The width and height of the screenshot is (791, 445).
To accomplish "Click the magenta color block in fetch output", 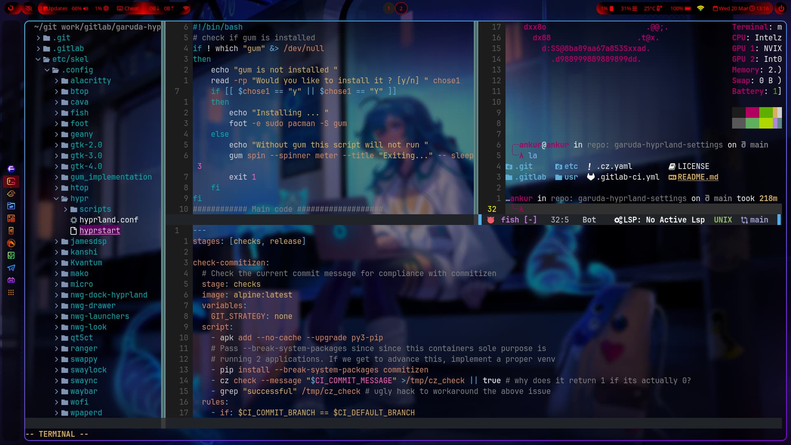I will (752, 112).
